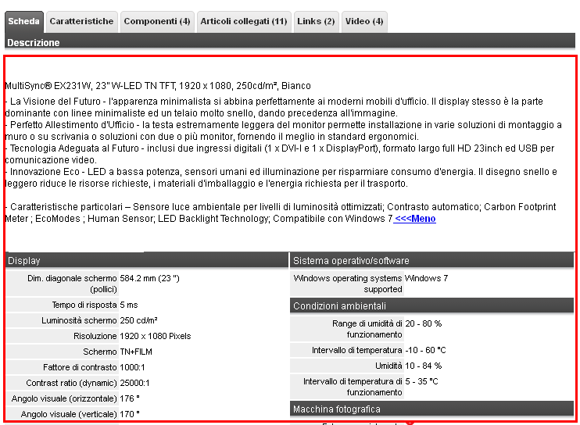
Task: Click the Display section header
Action: point(147,260)
